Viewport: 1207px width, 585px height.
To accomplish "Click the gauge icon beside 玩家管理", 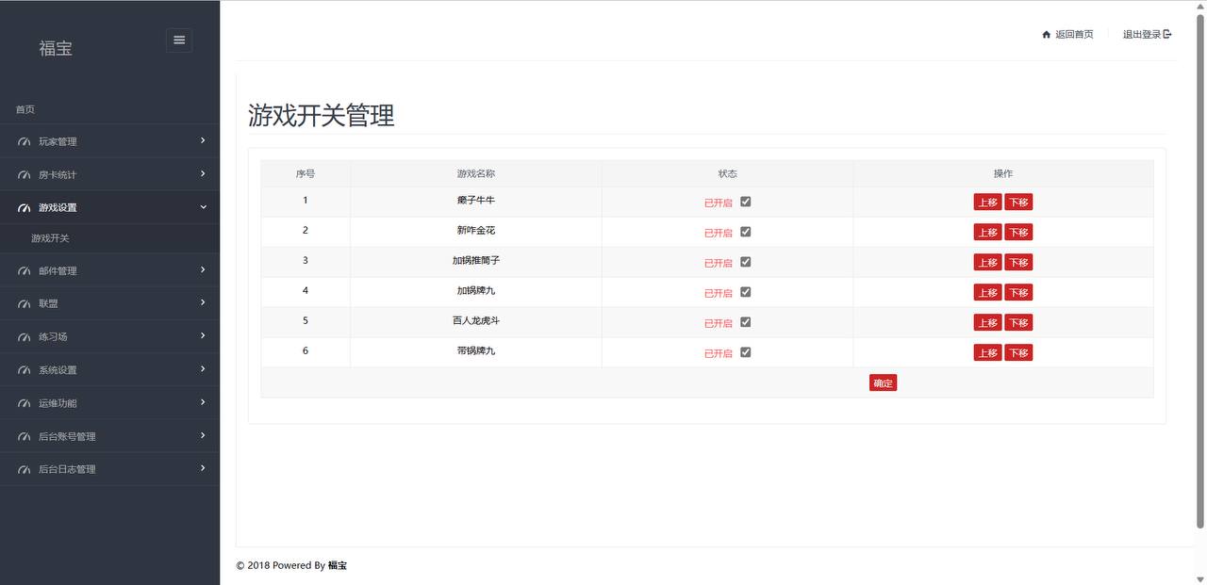I will click(25, 142).
